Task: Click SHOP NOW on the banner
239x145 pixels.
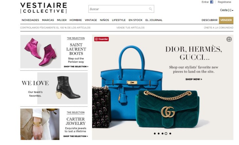Action: (193, 79)
